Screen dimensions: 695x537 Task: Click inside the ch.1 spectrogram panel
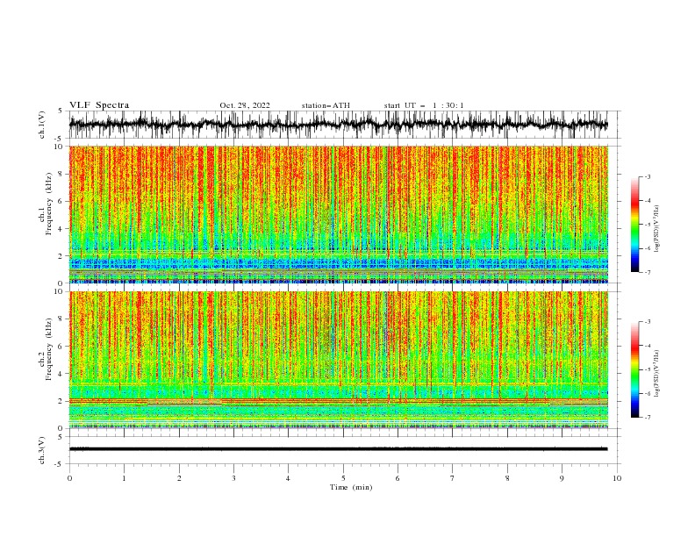point(338,214)
